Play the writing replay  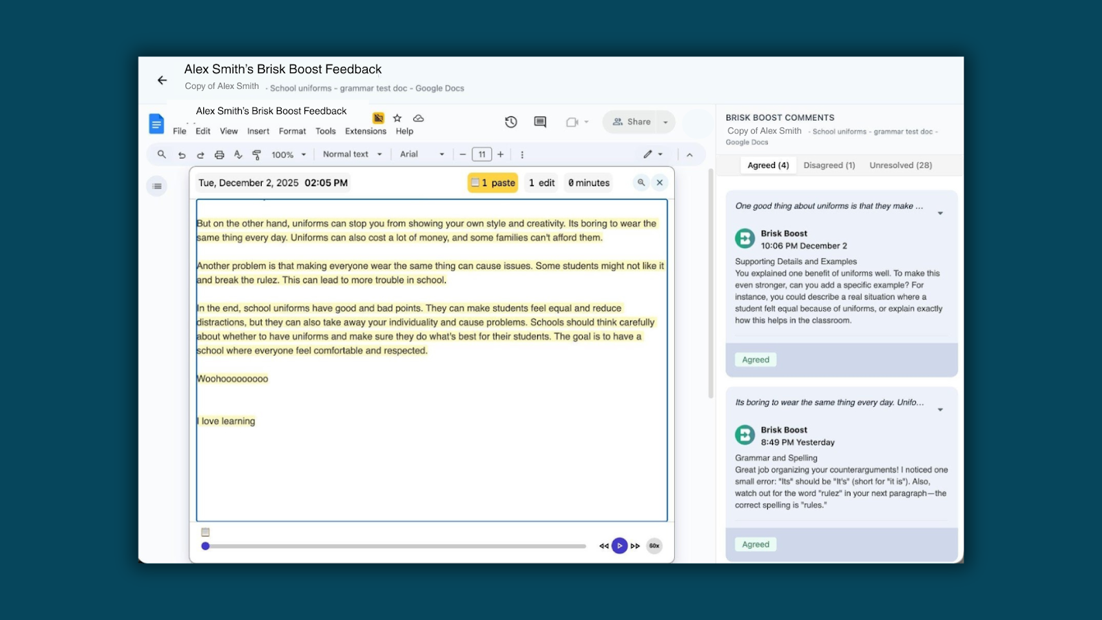tap(620, 546)
